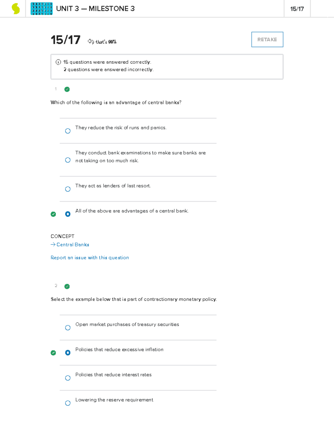
Task: Click "Report an issue with this question"
Action: tap(90, 258)
